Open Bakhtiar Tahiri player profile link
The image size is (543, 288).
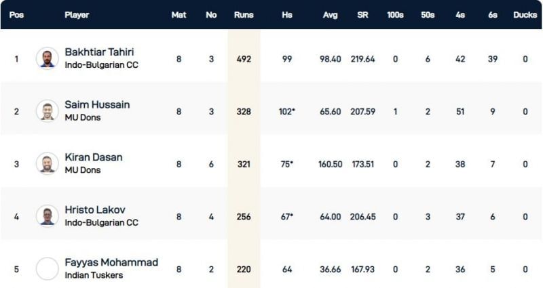coord(100,52)
